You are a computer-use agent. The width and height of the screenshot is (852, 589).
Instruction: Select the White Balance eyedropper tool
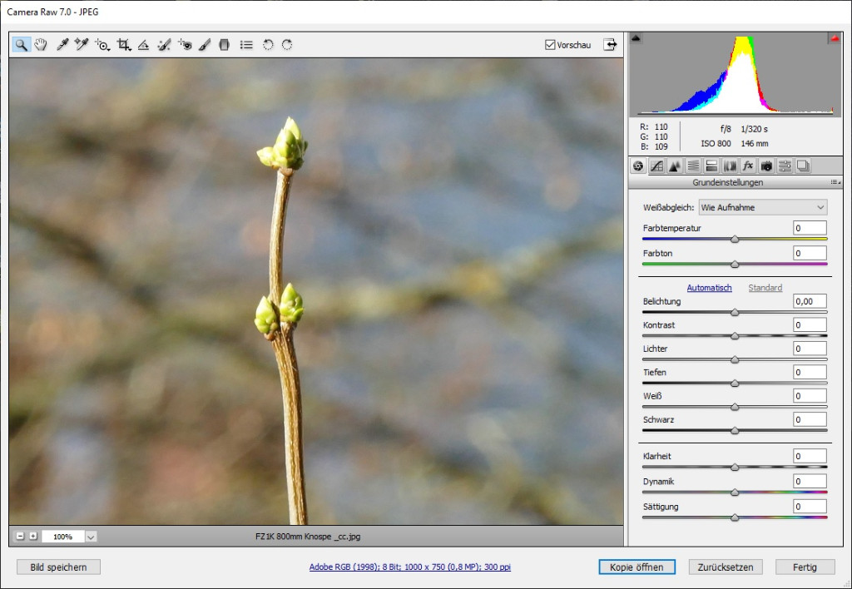tap(62, 45)
